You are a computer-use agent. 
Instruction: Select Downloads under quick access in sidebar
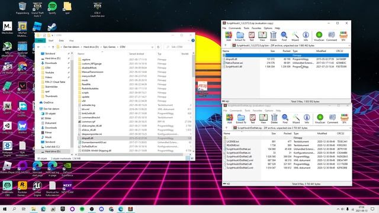pos(51,63)
